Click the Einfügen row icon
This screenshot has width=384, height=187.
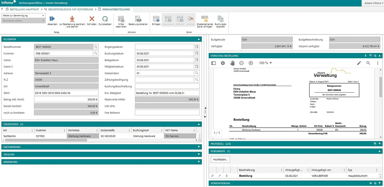(156, 19)
